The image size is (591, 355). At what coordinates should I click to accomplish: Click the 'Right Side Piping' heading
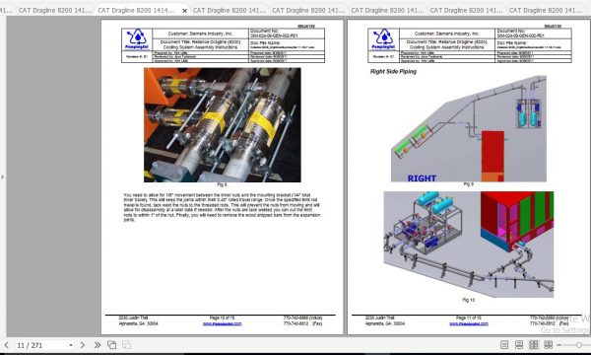click(393, 71)
